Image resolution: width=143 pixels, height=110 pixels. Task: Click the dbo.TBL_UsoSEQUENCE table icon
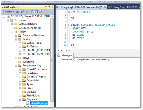point(24,54)
